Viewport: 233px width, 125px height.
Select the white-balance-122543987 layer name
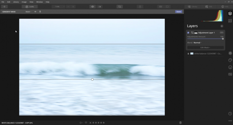(x=208, y=54)
